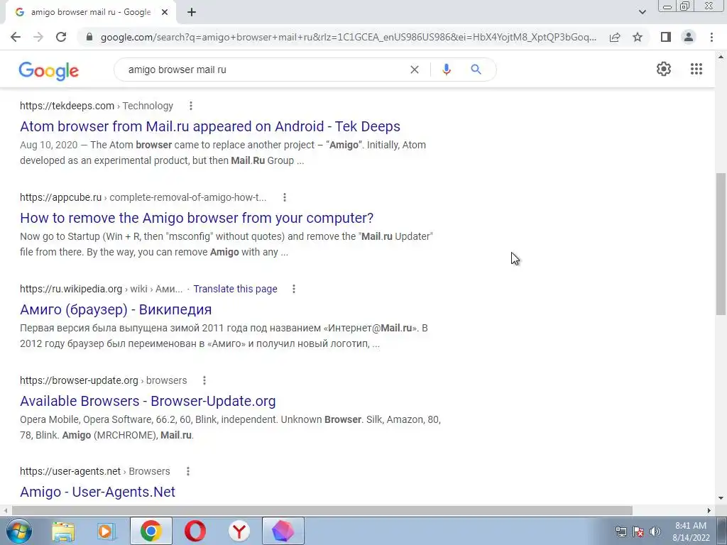Open more options for user-agents.net result
727x545 pixels.
tap(187, 471)
